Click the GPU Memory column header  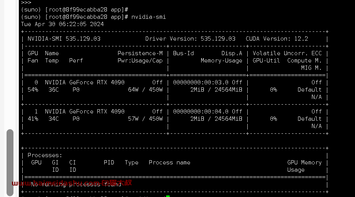[304, 163]
